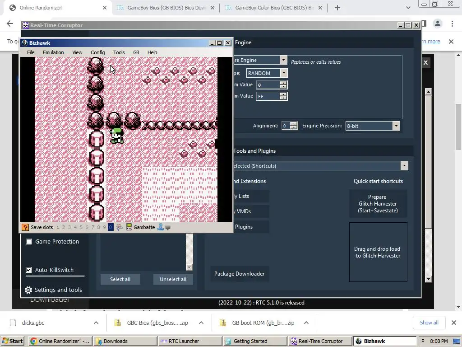This screenshot has width=462, height=347.
Task: Select save slot 0 in Bizhawk
Action: coord(111,227)
